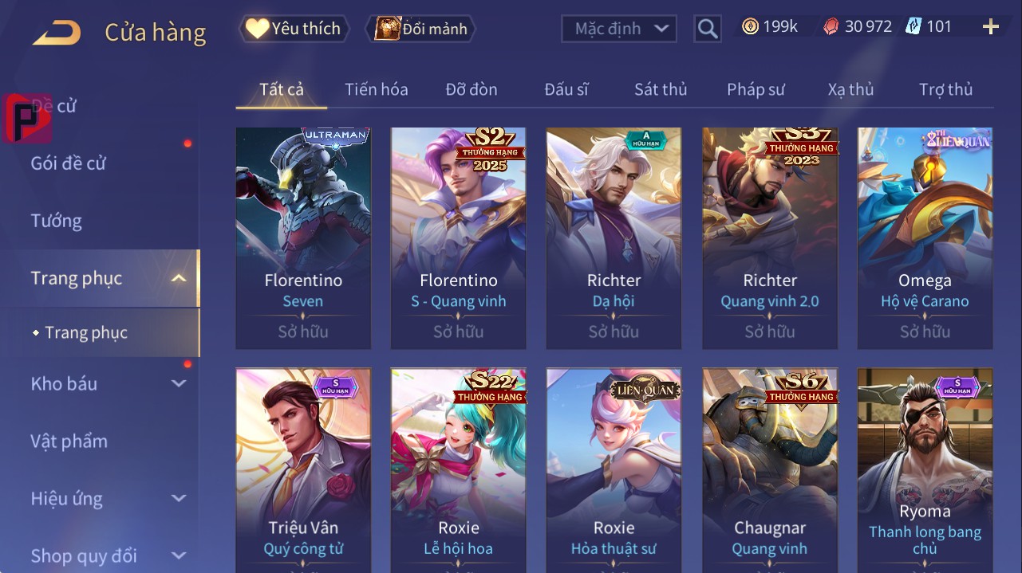The width and height of the screenshot is (1022, 573).
Task: Expand the Hiệu ứng sidebar section
Action: click(179, 499)
